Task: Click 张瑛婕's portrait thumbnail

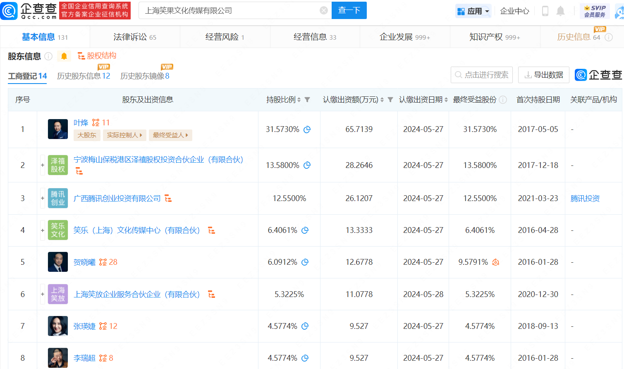Action: [x=58, y=326]
